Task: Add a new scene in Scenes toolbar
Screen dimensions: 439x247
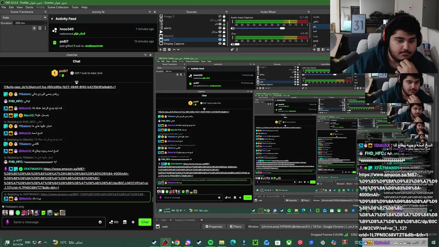Action: tap(314, 49)
